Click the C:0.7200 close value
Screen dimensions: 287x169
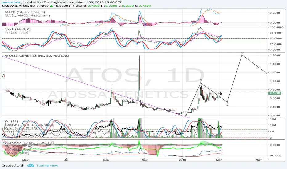click(x=143, y=6)
